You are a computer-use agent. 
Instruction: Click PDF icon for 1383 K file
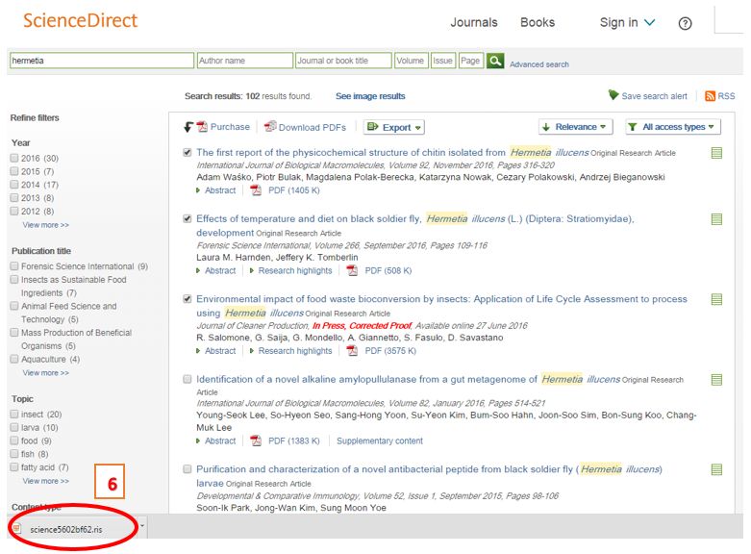coord(256,441)
